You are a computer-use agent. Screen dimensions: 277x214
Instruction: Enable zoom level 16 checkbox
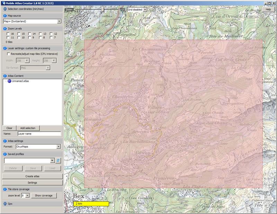click(8, 34)
